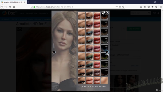
Task: Click the magnifier zoom icon in lightbox
Action: [103, 13]
